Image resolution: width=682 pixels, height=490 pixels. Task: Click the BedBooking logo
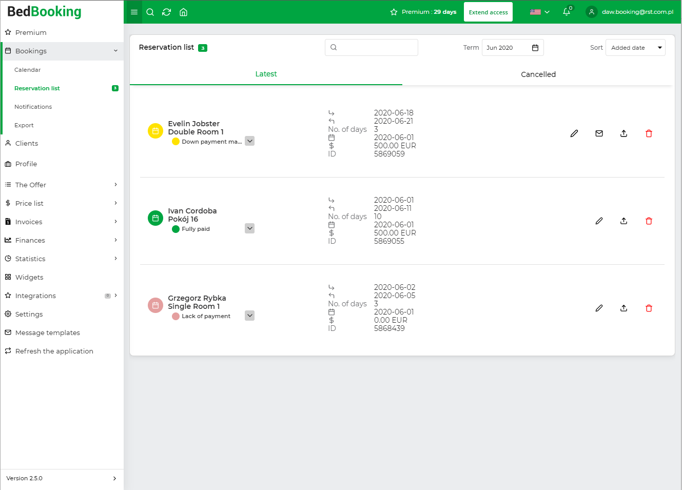coord(44,12)
